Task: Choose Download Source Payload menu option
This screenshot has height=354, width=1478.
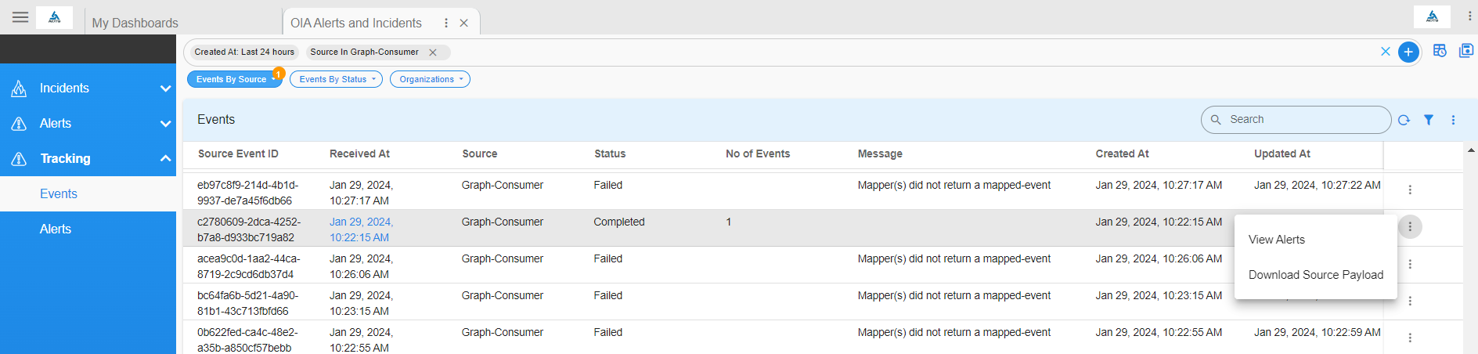Action: [1315, 275]
